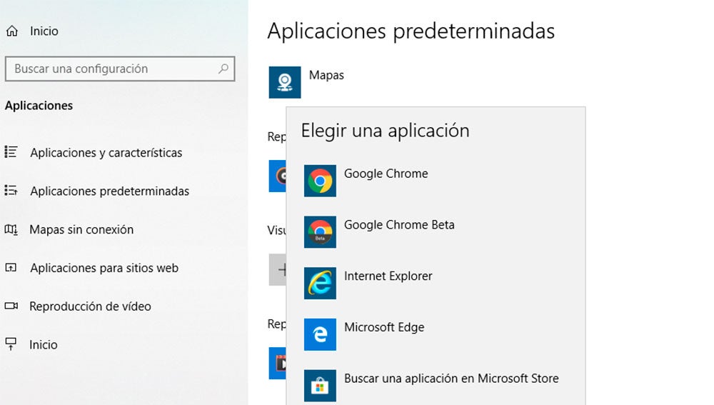Click Buscar una aplicación en Microsoft Store
The width and height of the screenshot is (714, 405).
(x=451, y=378)
